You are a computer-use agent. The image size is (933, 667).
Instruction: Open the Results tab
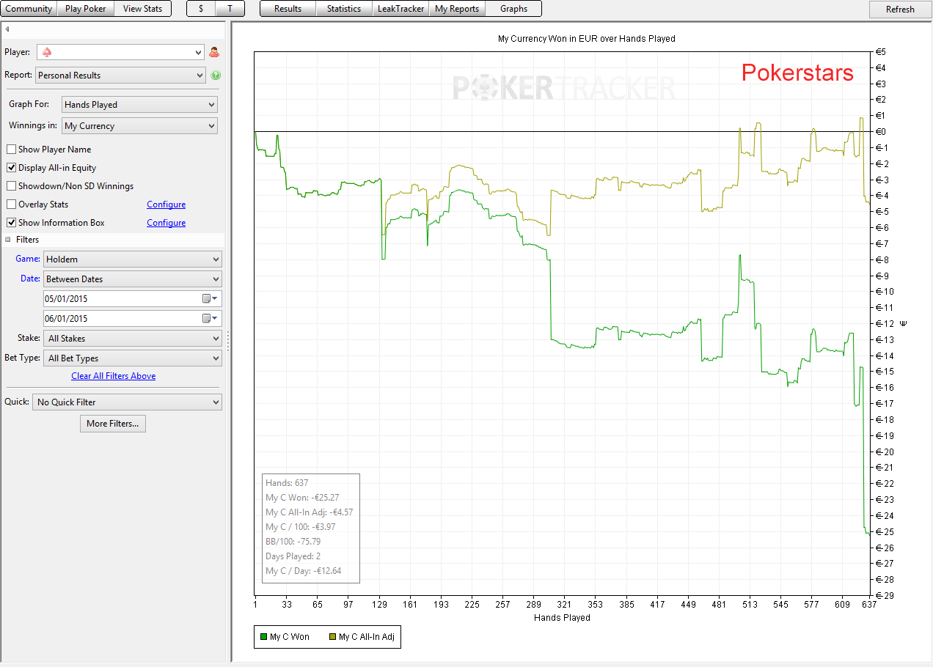(288, 9)
